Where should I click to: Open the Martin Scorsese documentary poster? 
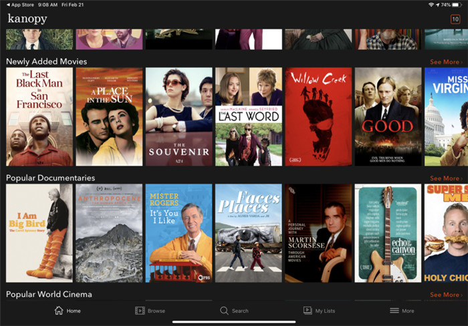[318, 233]
